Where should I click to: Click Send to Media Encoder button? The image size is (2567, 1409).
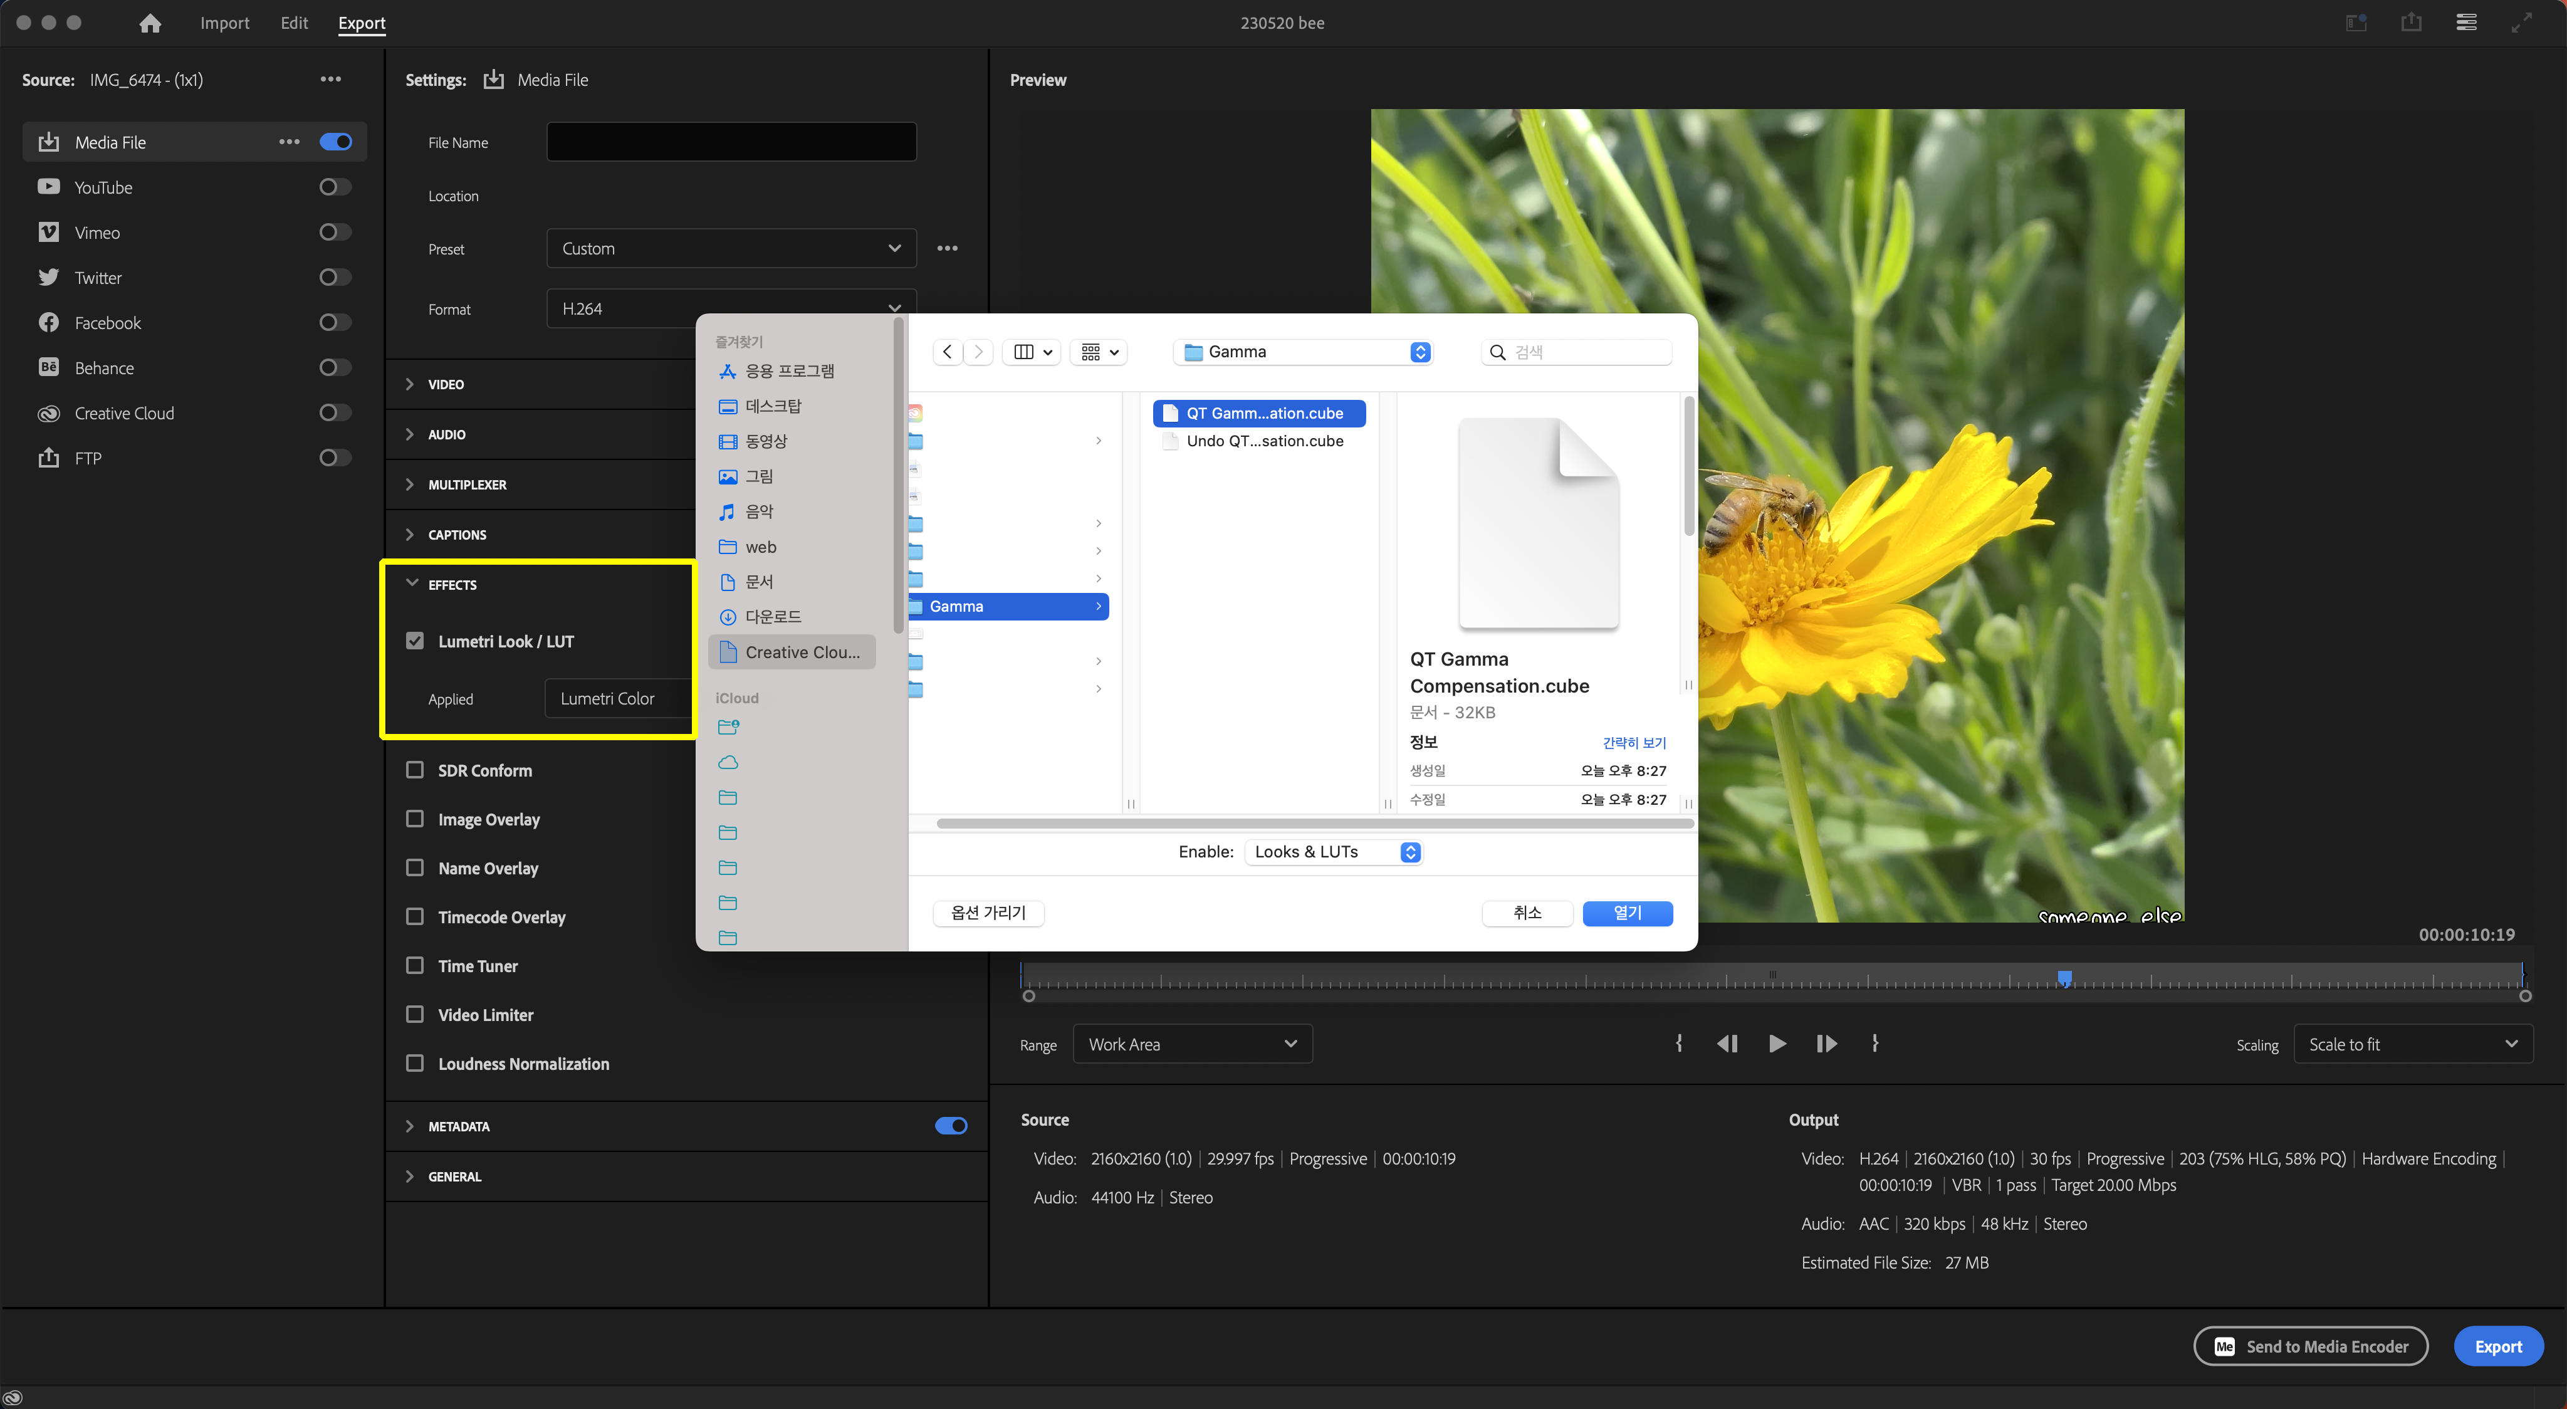[2310, 1346]
